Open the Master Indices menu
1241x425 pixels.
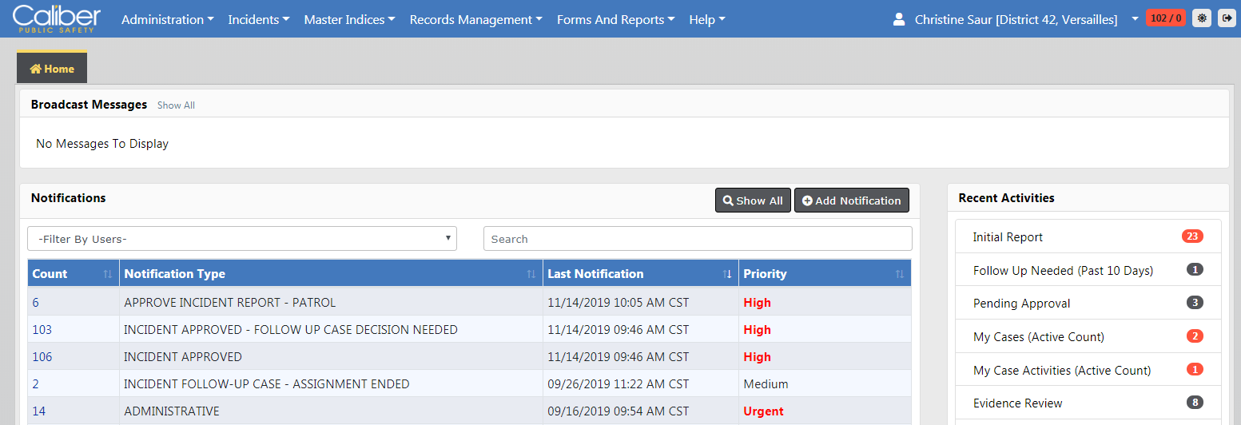(x=349, y=19)
